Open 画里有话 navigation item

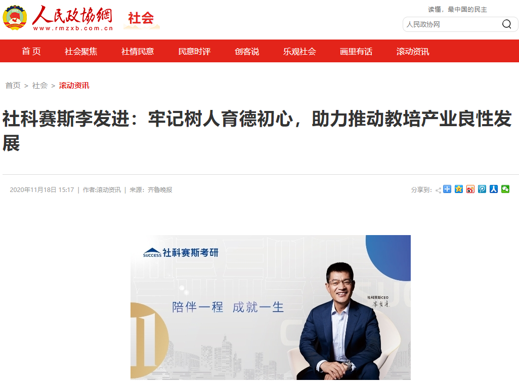(356, 51)
